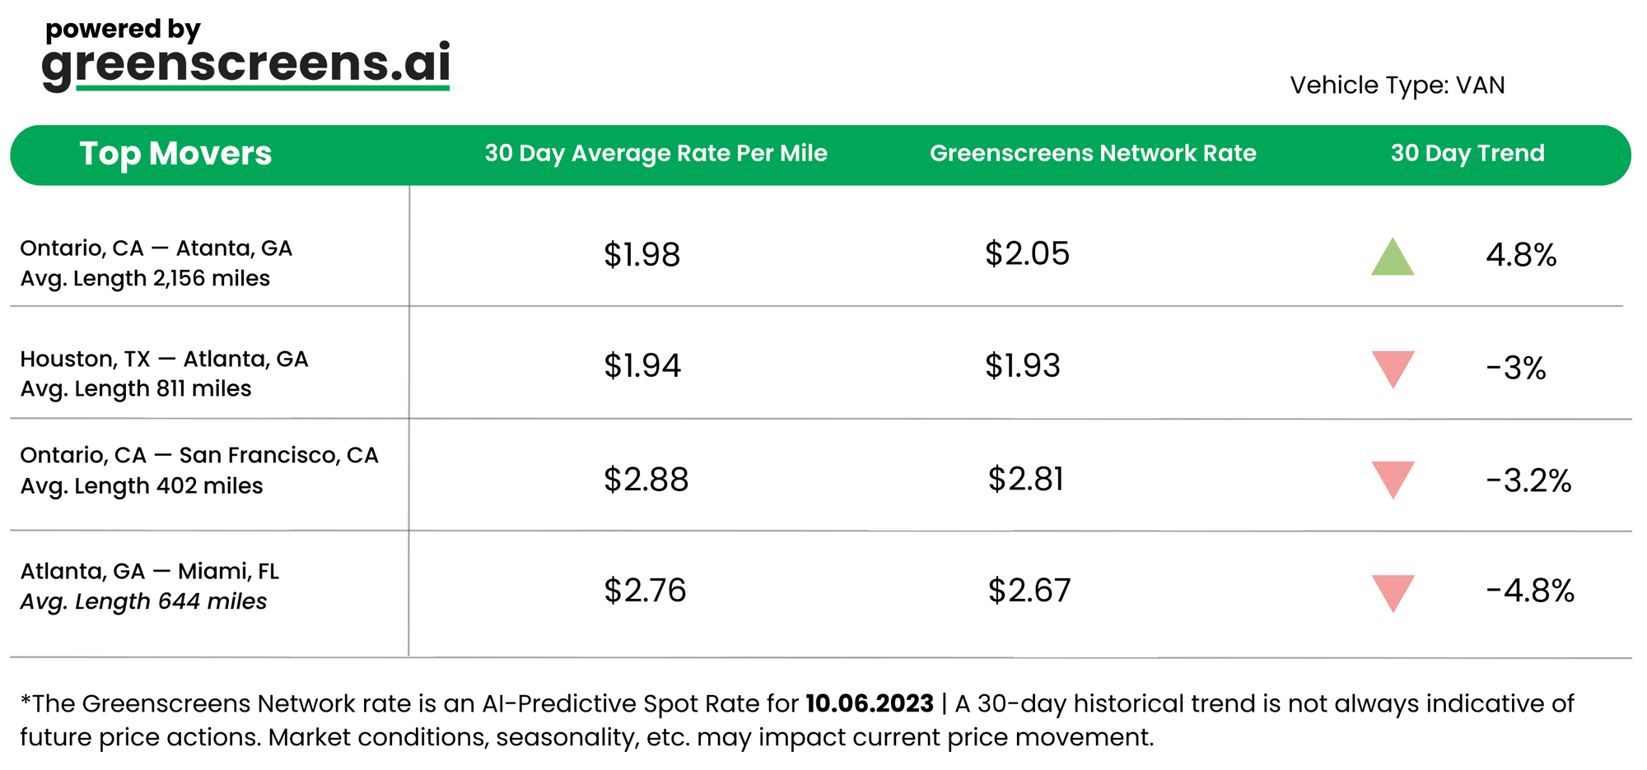Viewport: 1647px width, 770px height.
Task: Click the 30 Day Average Rate Per Mile header
Action: click(x=656, y=154)
